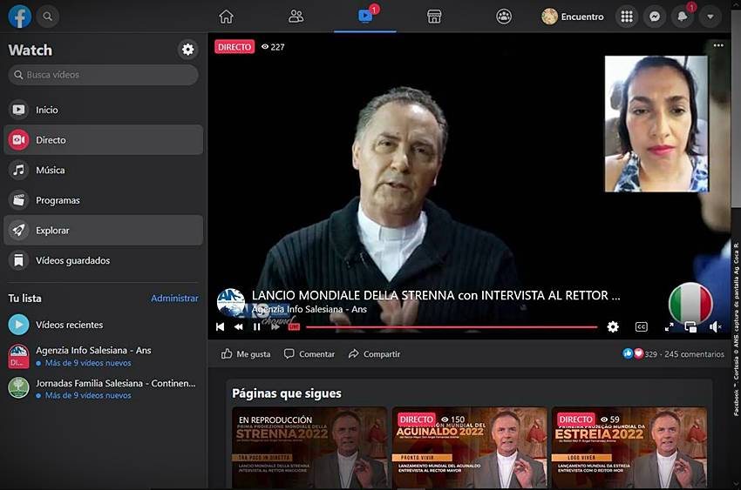Open Watch settings gear
The image size is (741, 490).
[188, 50]
